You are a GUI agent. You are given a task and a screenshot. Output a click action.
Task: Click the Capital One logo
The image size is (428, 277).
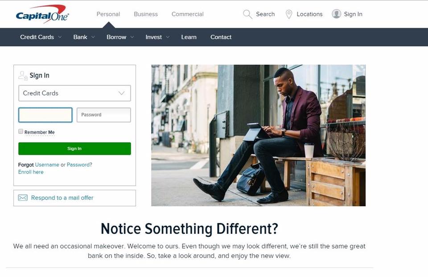click(42, 14)
